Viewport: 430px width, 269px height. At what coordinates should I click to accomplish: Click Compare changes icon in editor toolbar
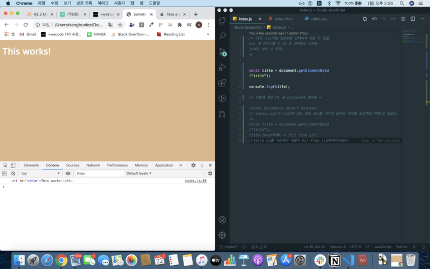point(364,18)
